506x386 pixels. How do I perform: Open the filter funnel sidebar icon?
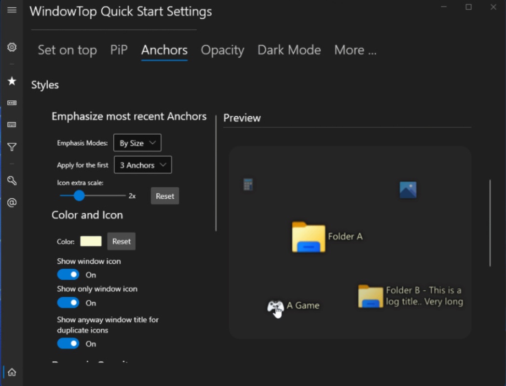pyautogui.click(x=12, y=147)
